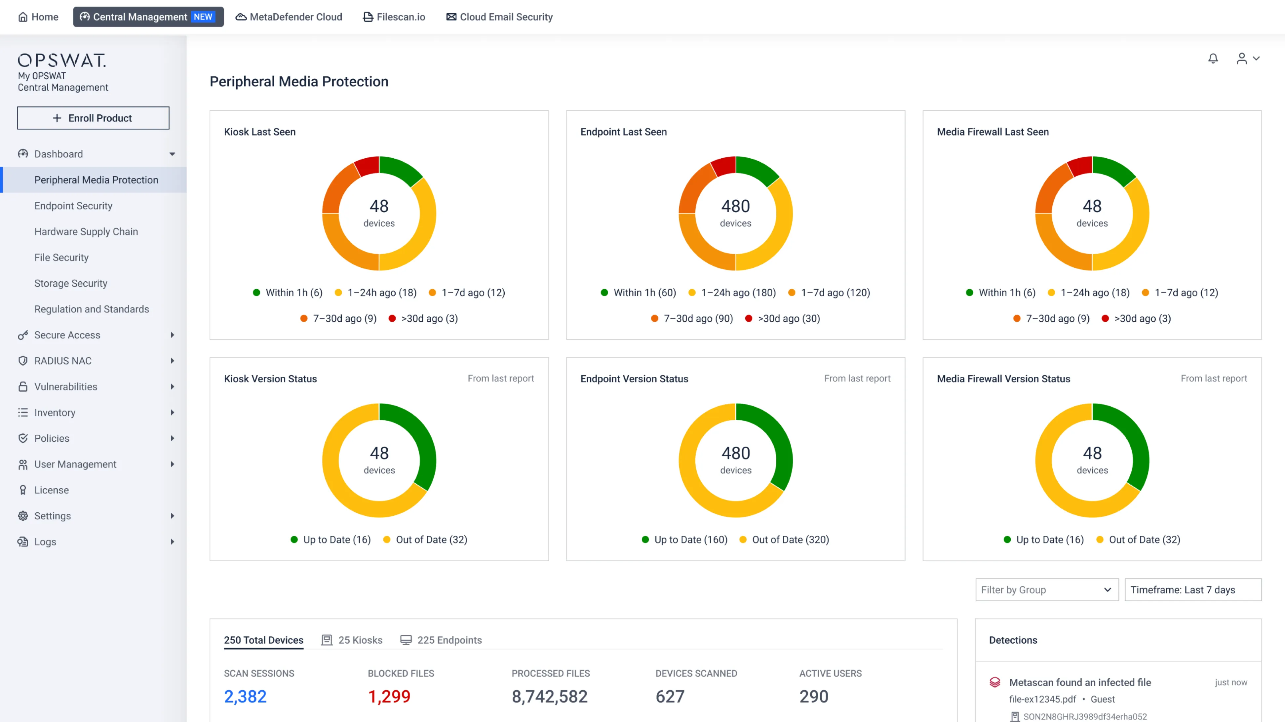Open the MetaDefender Cloud top tab
Viewport: 1285px width, 722px height.
coord(289,17)
